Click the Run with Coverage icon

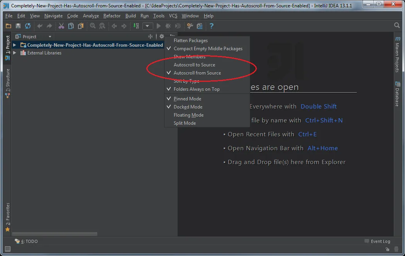pos(178,26)
